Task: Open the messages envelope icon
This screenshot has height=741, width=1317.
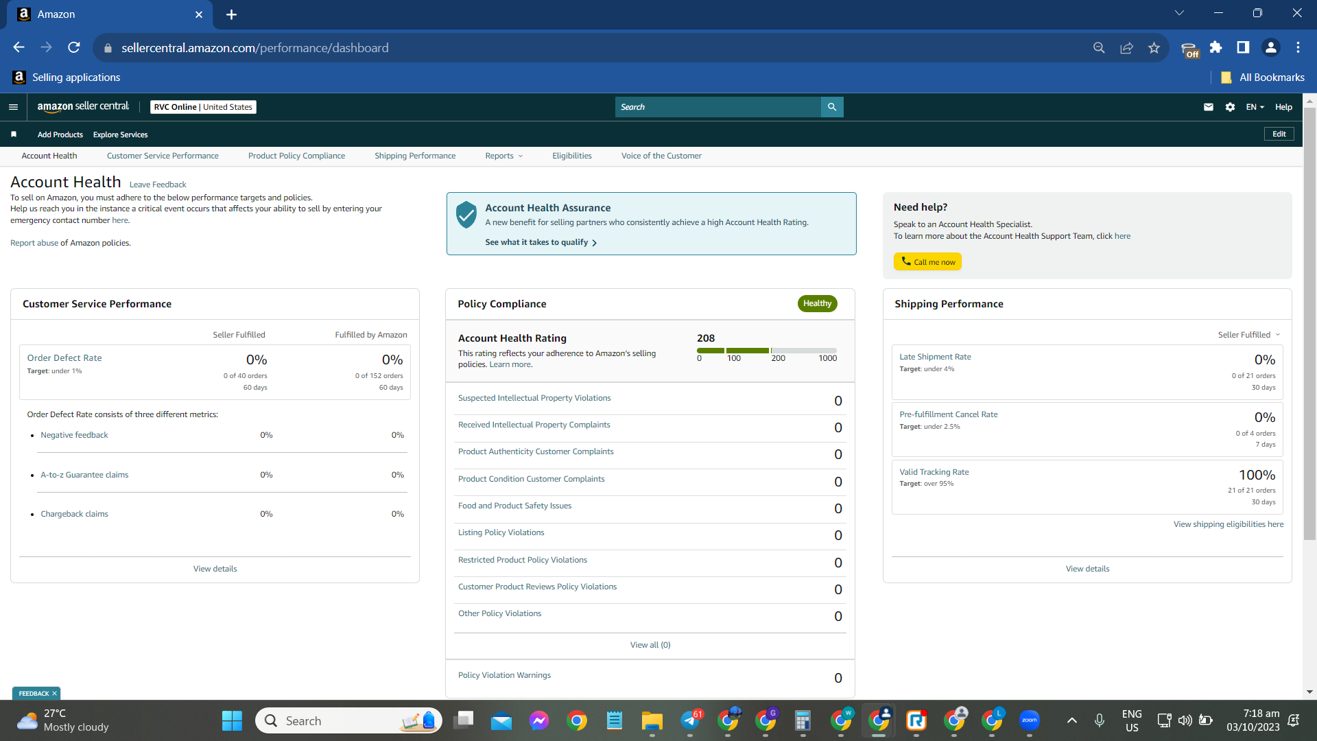Action: coord(1209,107)
